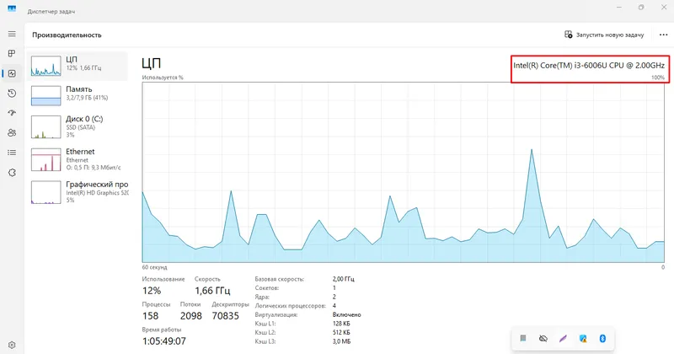674x354 pixels.
Task: Open the App history sidebar icon
Action: 12,94
